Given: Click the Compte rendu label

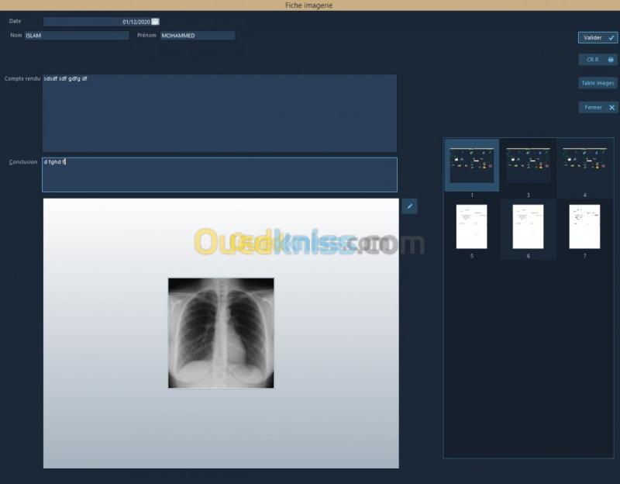Looking at the screenshot, I should tap(22, 79).
